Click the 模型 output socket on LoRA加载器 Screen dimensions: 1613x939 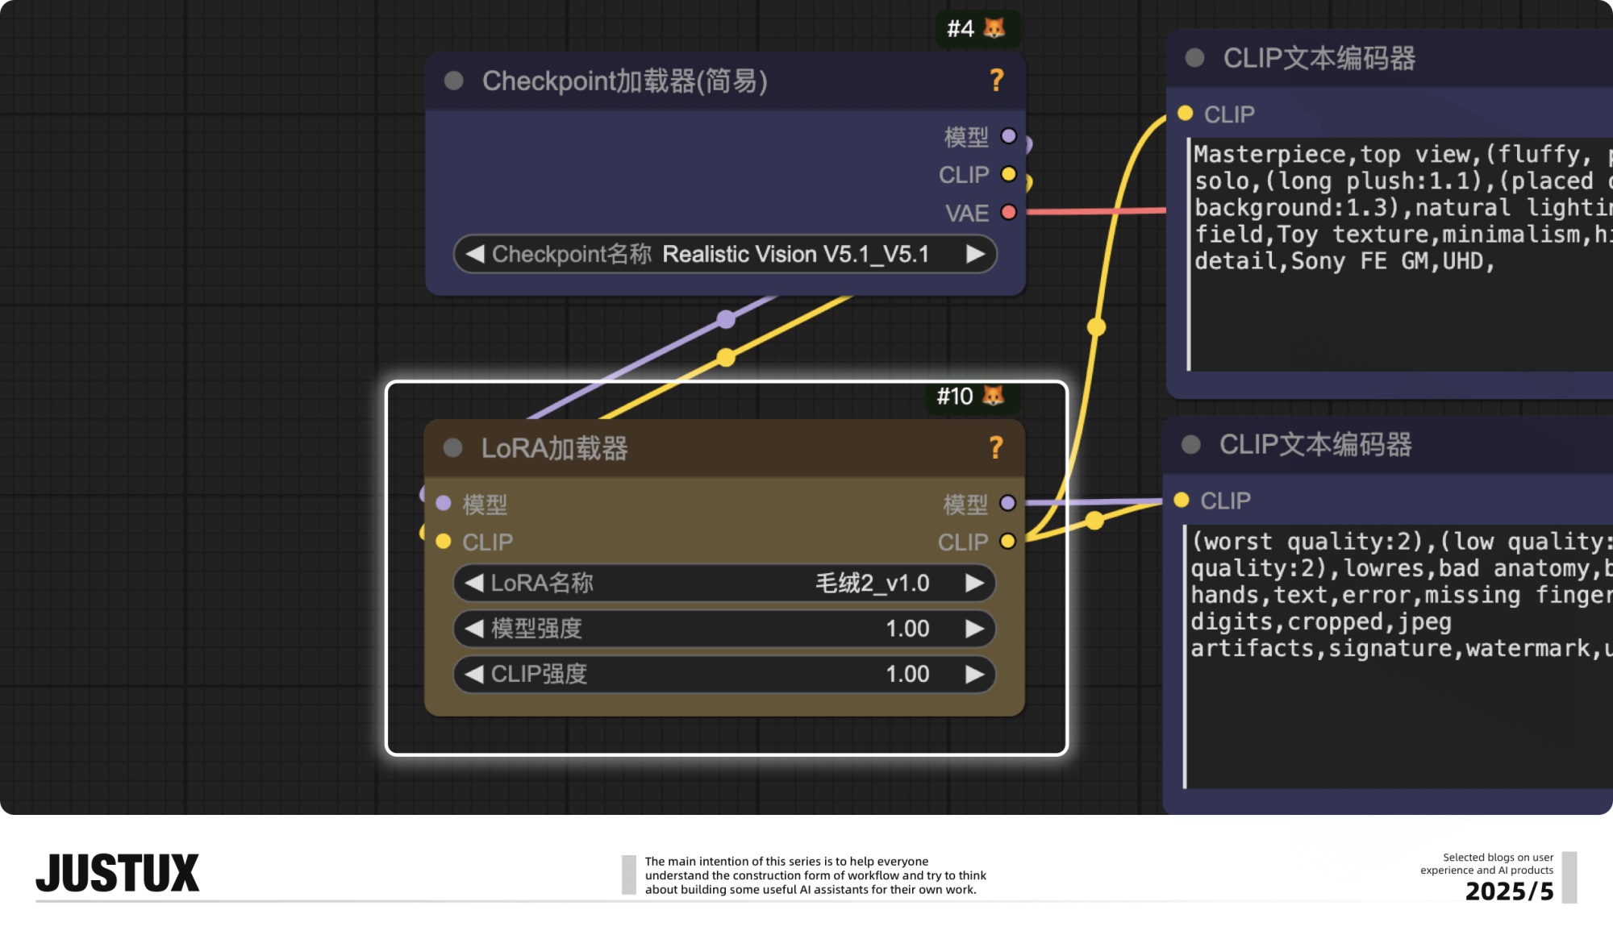tap(1009, 503)
